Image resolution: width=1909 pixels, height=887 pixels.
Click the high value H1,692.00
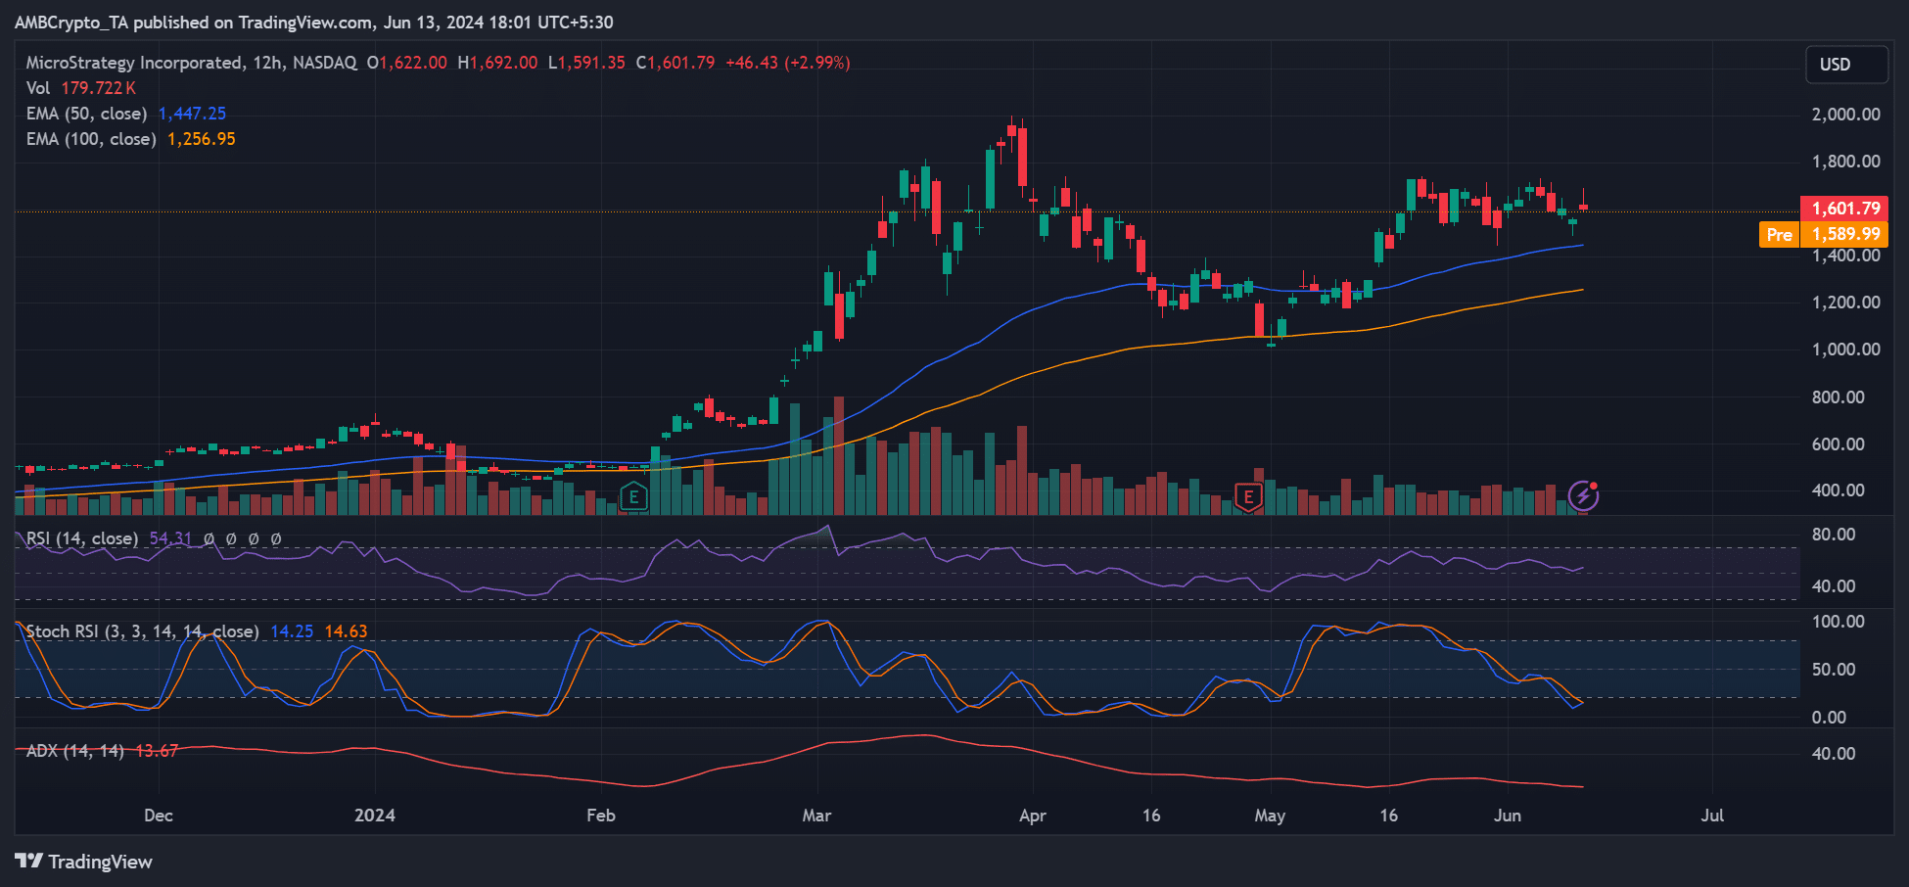tap(497, 63)
